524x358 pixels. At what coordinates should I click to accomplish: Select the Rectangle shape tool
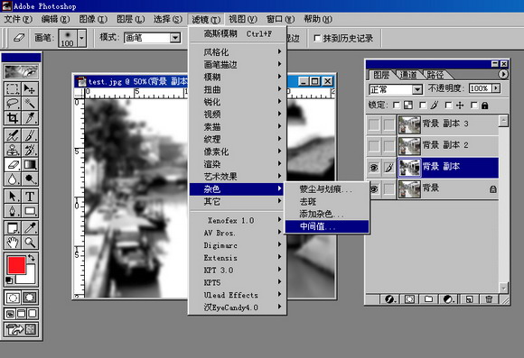click(x=30, y=211)
